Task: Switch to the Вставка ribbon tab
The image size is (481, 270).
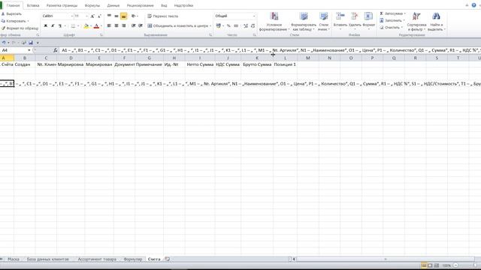Action: click(33, 5)
